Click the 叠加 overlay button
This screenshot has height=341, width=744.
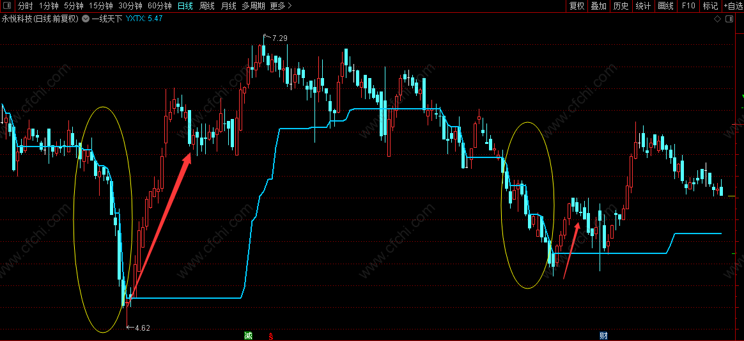[598, 6]
